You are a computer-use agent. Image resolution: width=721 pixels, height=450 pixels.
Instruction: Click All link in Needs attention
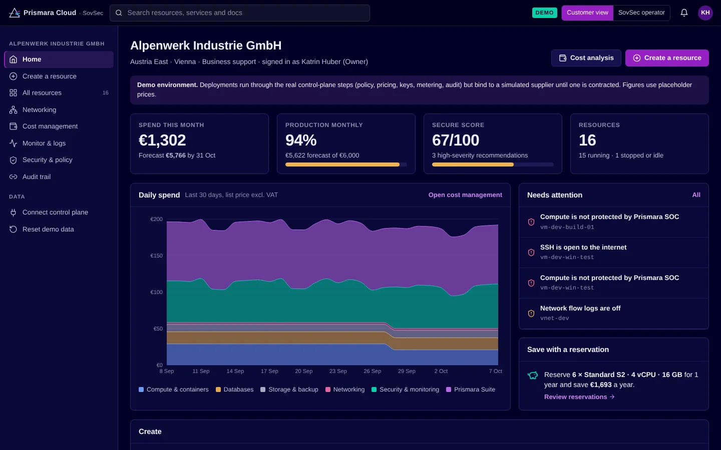pyautogui.click(x=696, y=195)
